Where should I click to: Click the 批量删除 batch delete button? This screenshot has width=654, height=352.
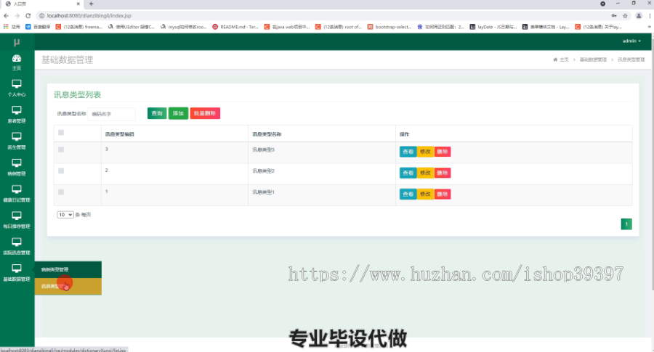[205, 113]
